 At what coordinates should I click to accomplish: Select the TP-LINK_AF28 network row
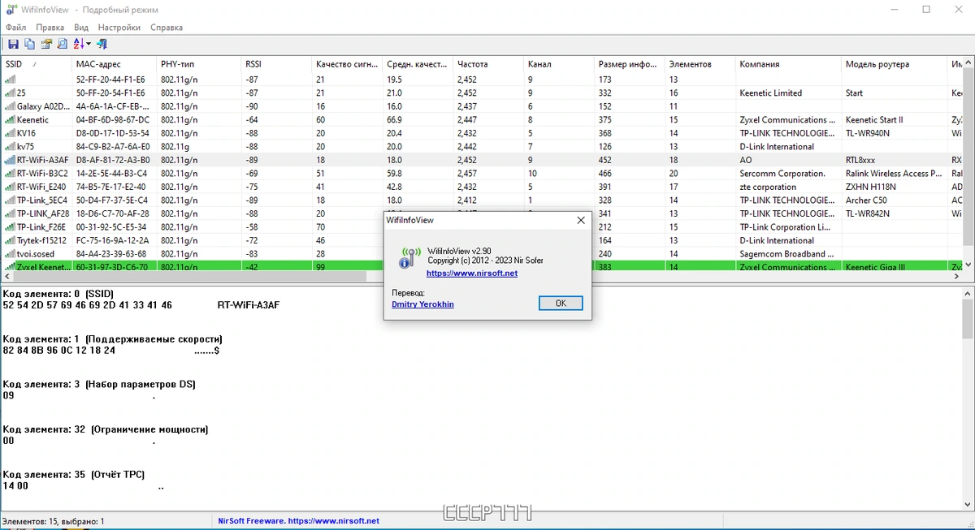point(483,213)
